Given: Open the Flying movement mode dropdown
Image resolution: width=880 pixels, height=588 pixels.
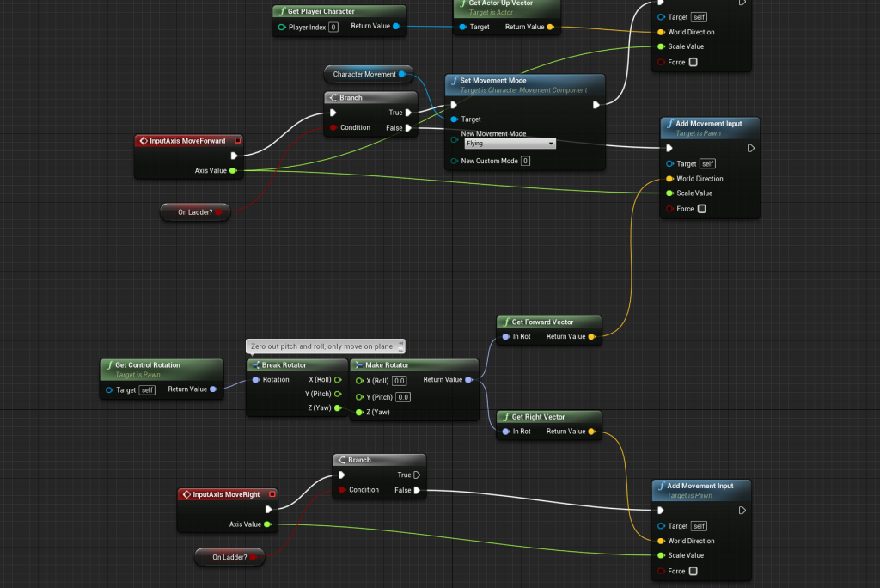Looking at the screenshot, I should [510, 144].
